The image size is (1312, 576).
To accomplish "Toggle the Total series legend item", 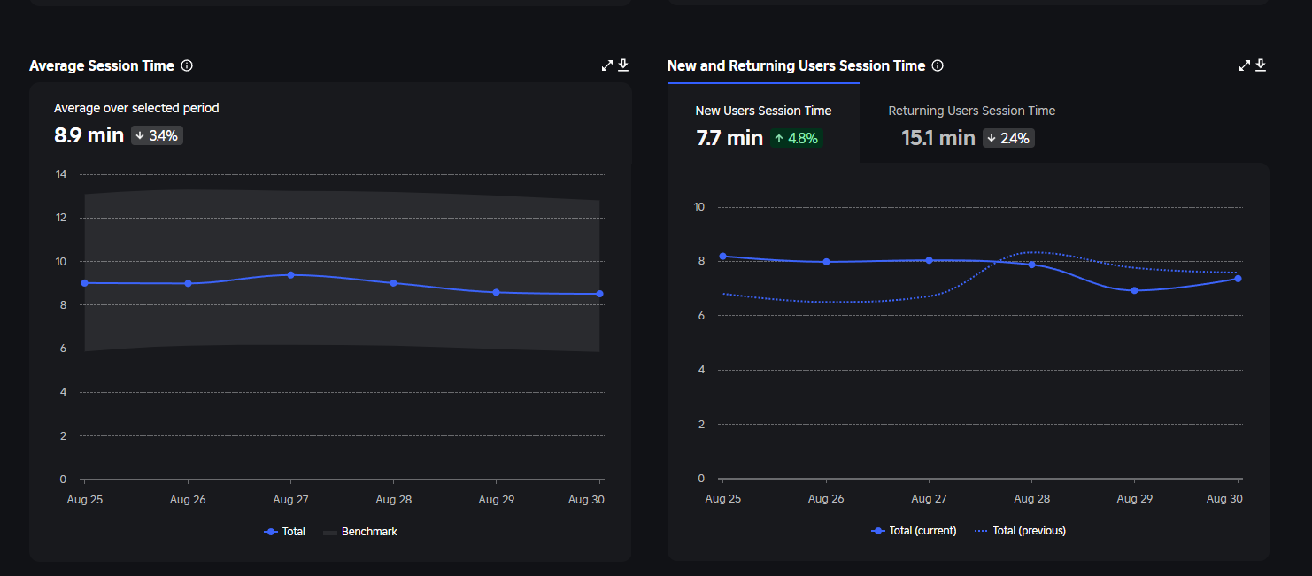I will [285, 532].
